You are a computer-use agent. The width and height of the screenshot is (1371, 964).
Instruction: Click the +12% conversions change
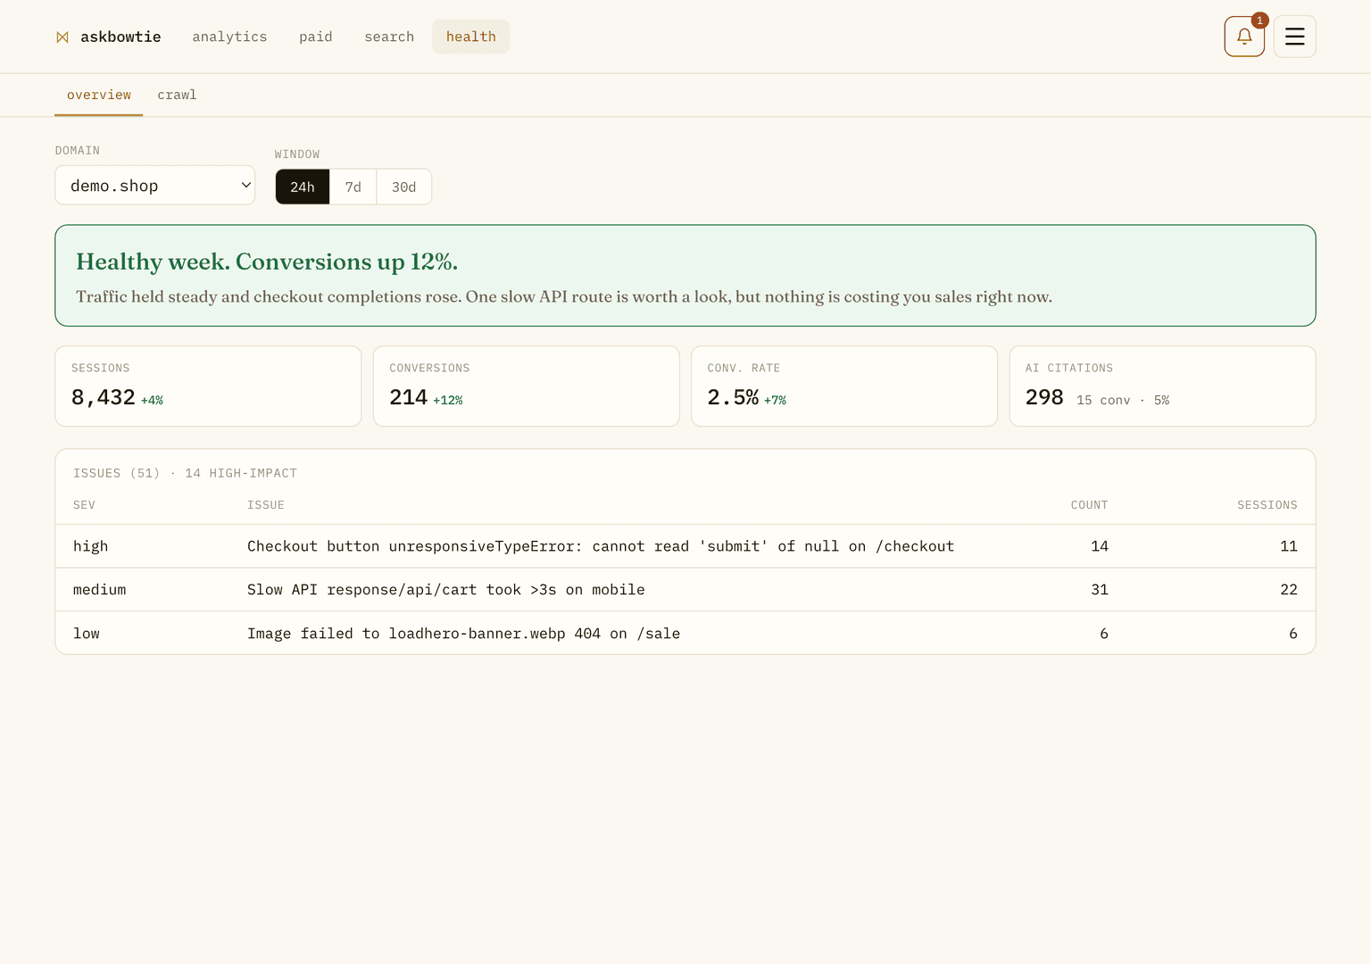point(448,401)
